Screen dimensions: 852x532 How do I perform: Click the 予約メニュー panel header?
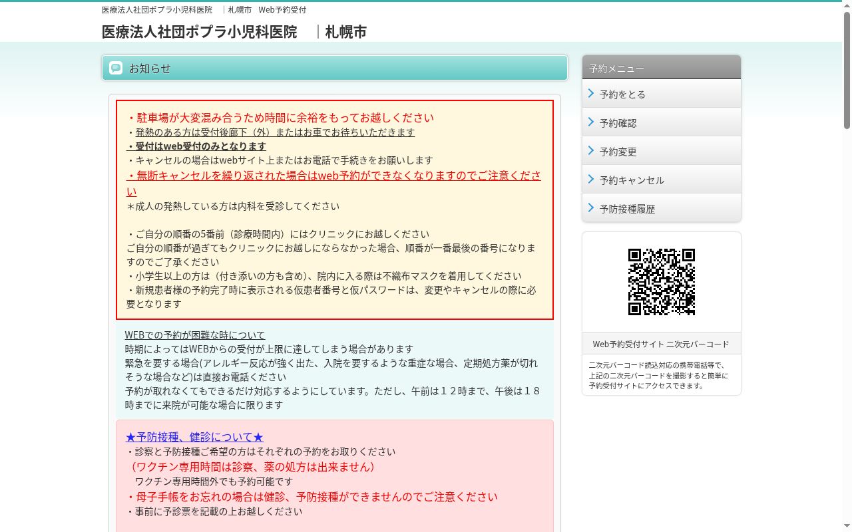point(662,67)
